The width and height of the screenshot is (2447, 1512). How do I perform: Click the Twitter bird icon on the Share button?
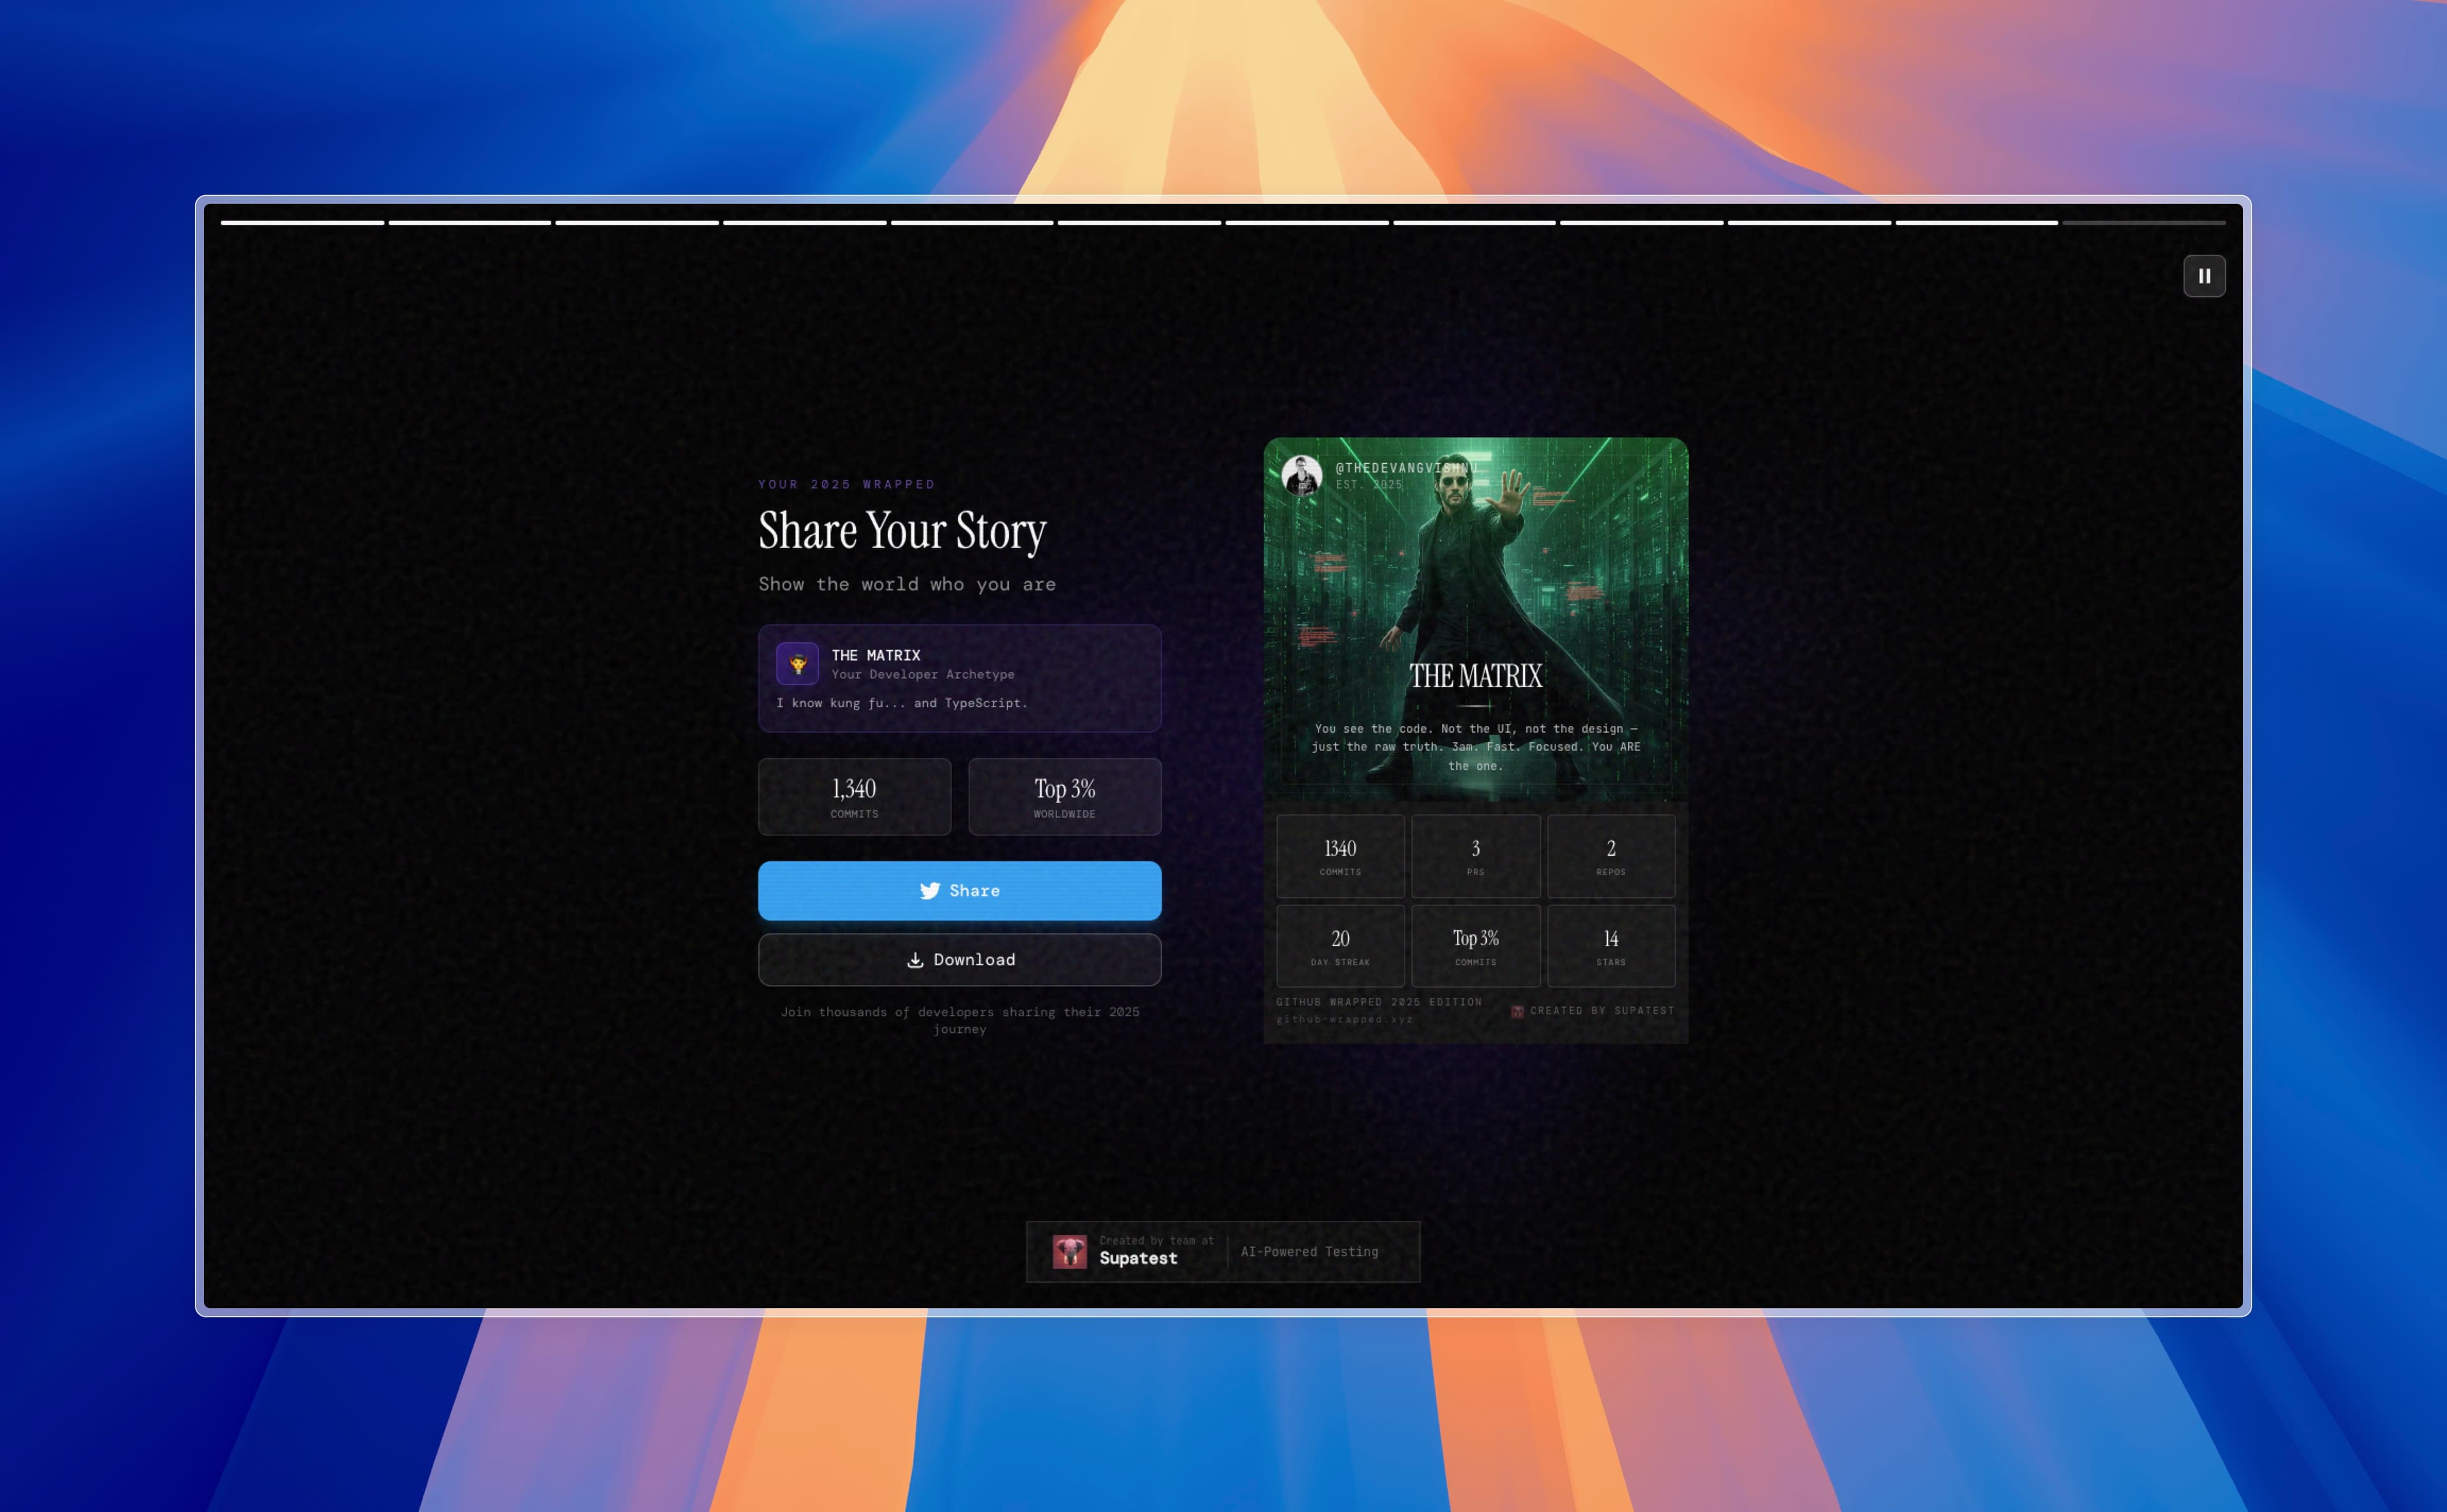point(931,891)
